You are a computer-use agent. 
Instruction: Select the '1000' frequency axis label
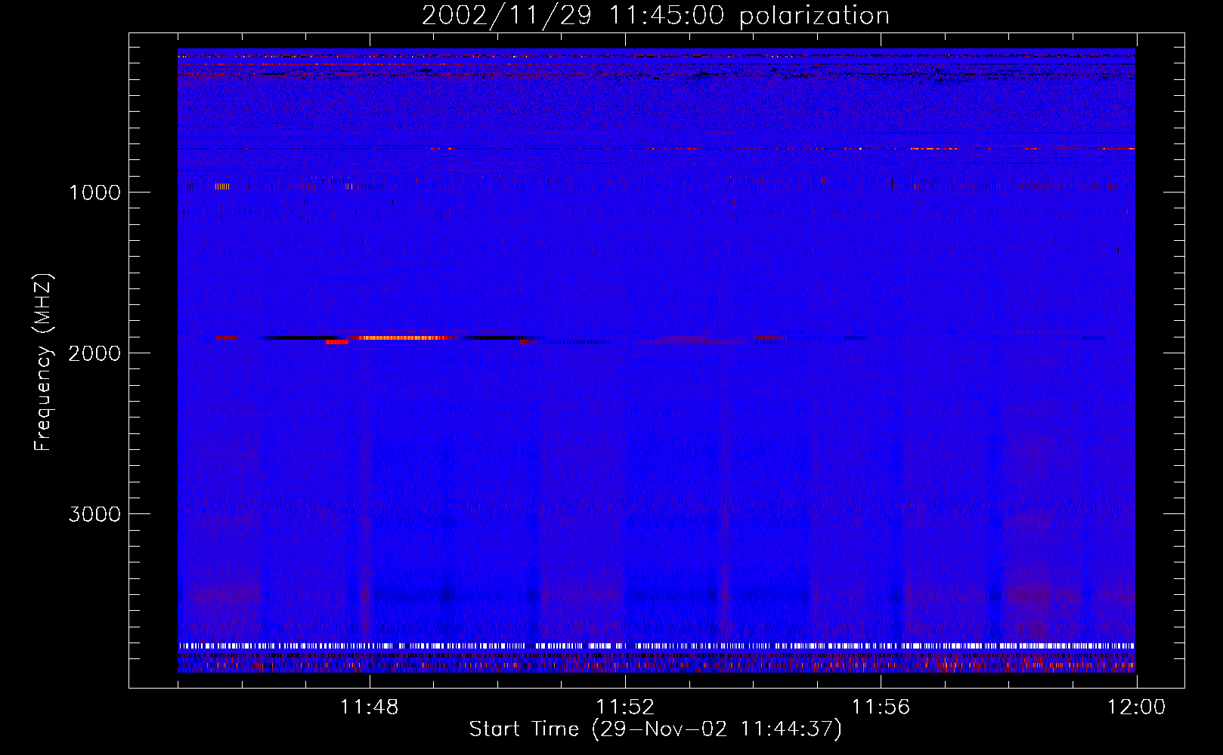[94, 193]
